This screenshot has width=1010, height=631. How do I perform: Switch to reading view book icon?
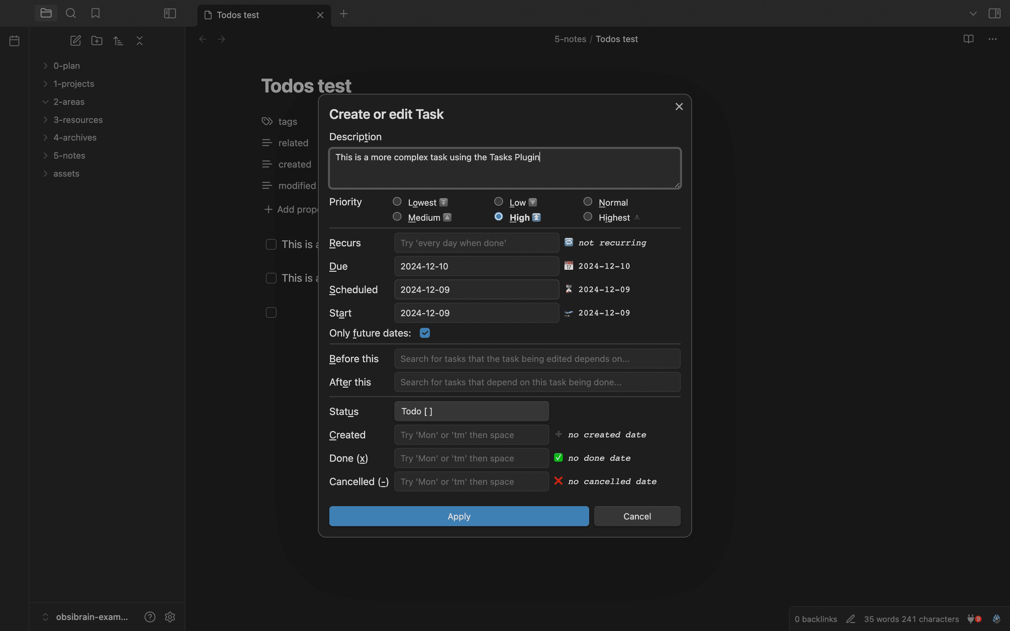(x=968, y=39)
